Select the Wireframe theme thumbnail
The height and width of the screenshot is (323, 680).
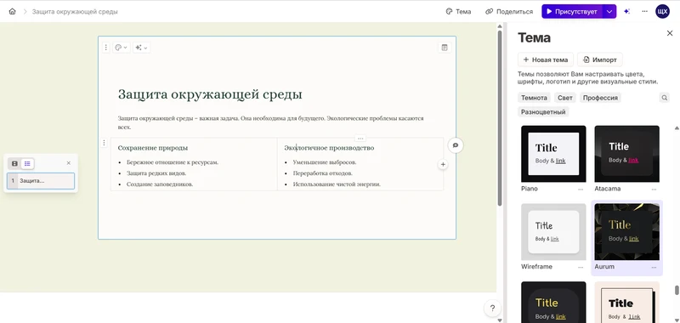point(553,232)
